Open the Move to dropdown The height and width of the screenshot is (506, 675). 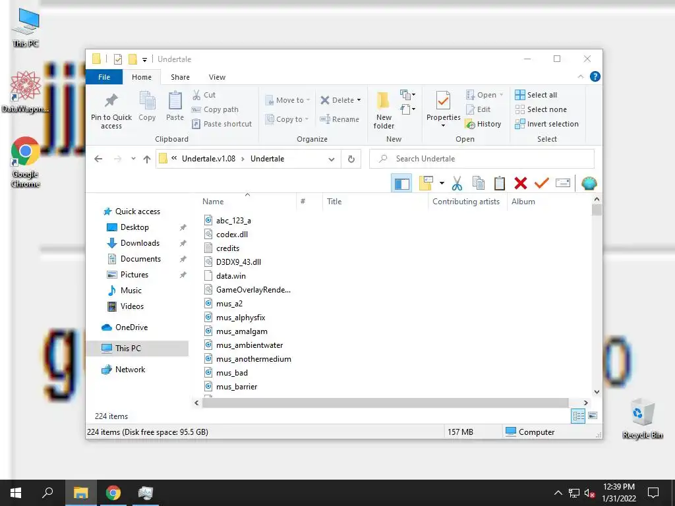click(x=287, y=100)
